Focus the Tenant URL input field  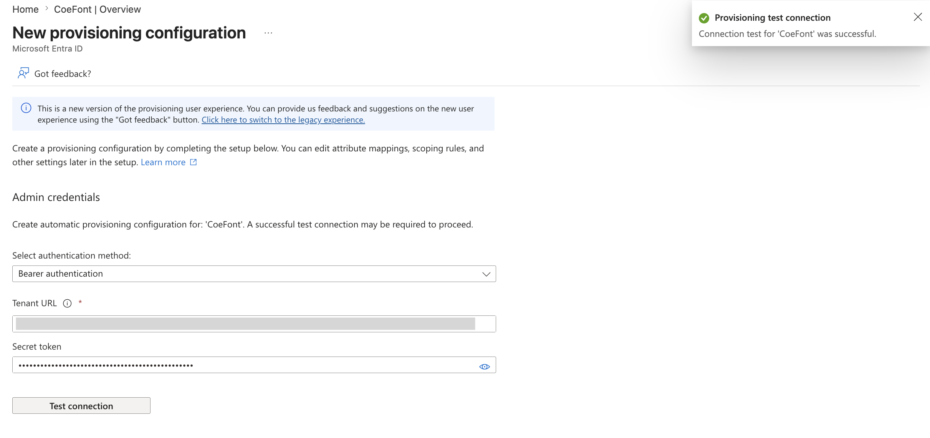[254, 324]
